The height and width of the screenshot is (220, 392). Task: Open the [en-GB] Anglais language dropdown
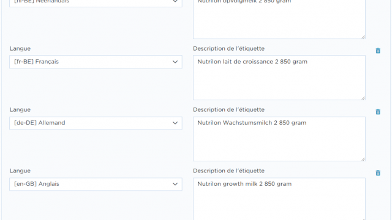[x=96, y=184]
